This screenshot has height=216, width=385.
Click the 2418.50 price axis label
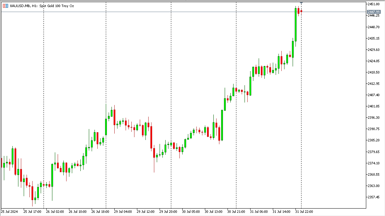coord(373,72)
